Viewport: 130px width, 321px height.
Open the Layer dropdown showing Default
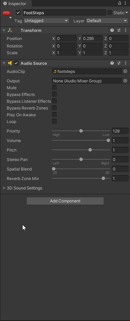[107, 21]
